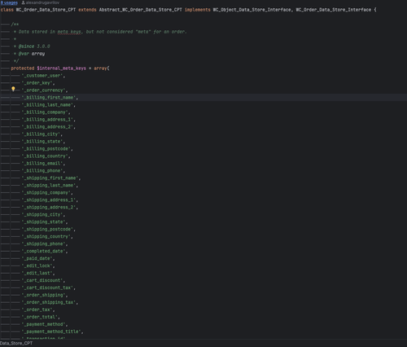
Task: Click '_billing_first_name' string
Action: pyautogui.click(x=49, y=98)
